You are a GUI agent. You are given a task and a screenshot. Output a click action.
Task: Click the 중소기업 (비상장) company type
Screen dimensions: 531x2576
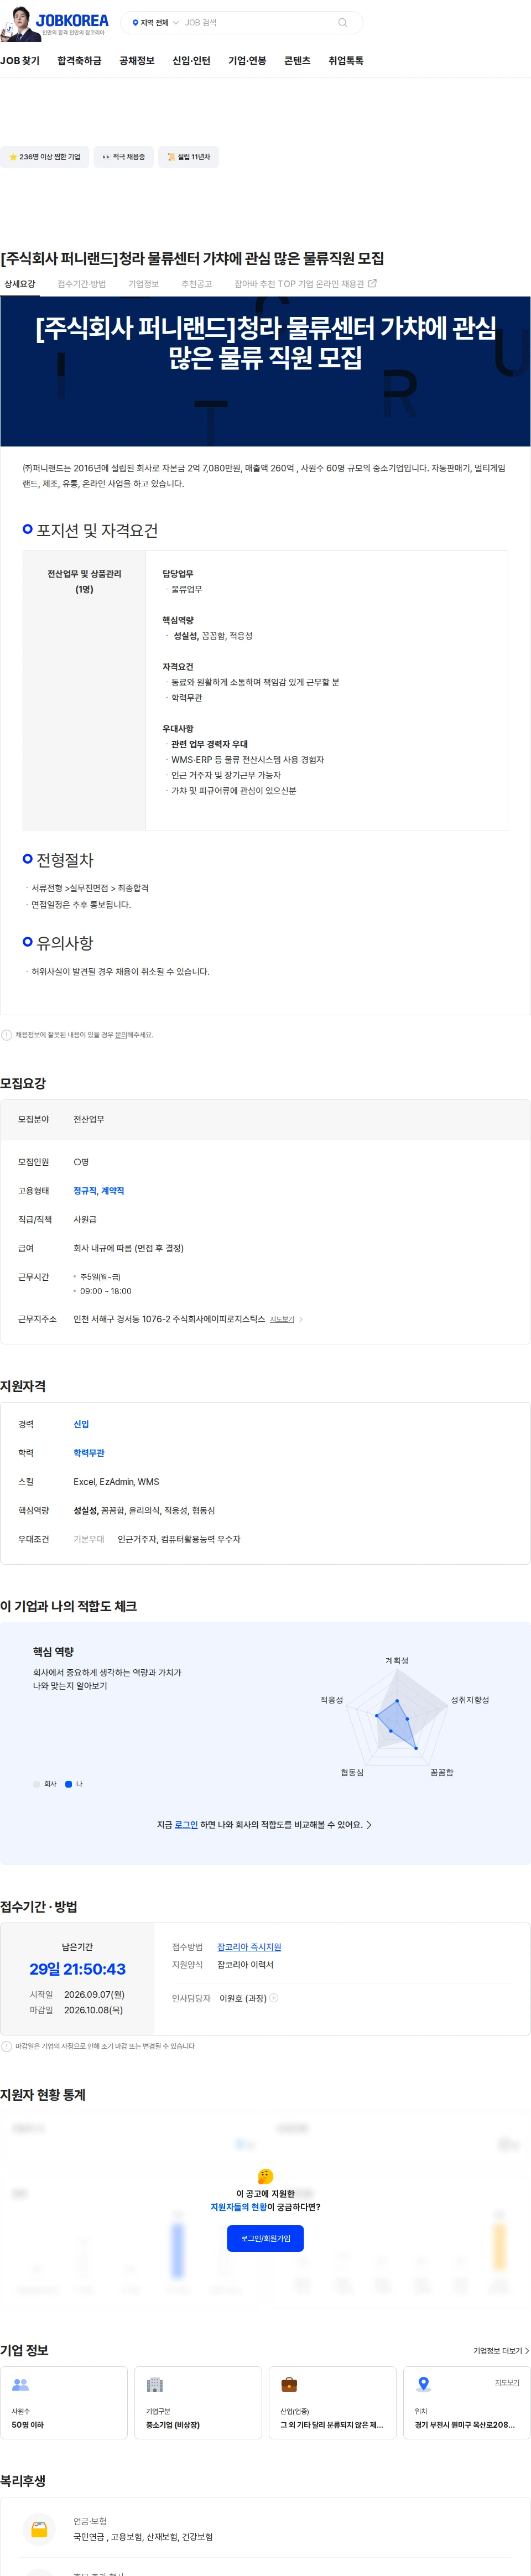tap(173, 2425)
